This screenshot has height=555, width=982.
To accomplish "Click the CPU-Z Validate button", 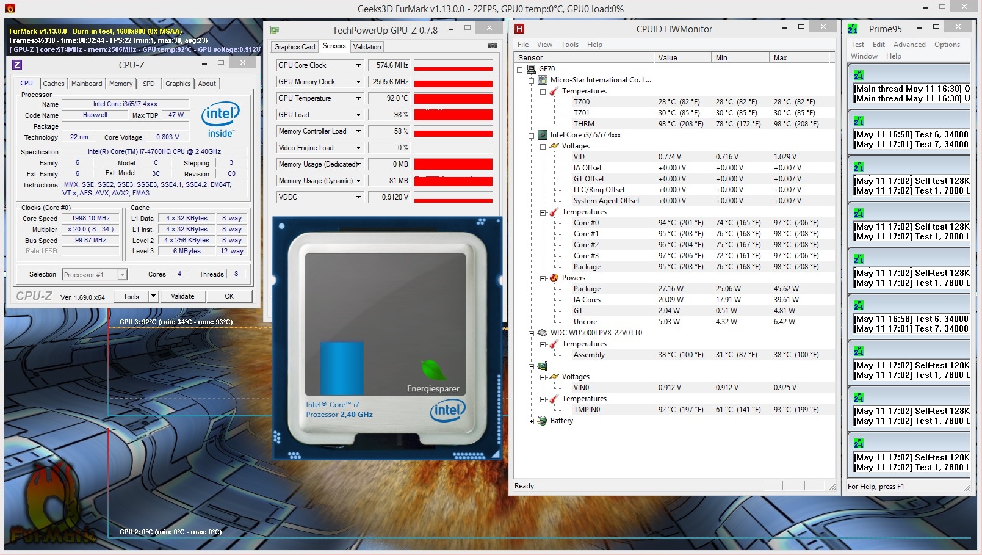I will click(182, 296).
